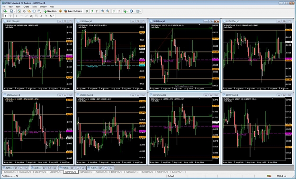The width and height of the screenshot is (296, 179).
Task: Select the Fibonacci Retracement tool
Action: (x=36, y=16)
